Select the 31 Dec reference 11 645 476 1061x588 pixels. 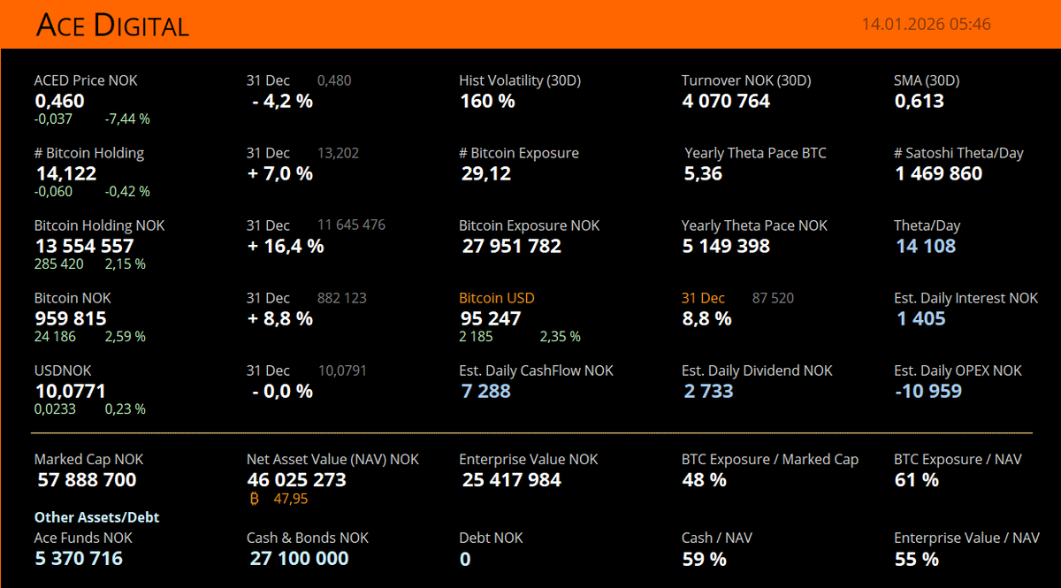click(x=352, y=226)
